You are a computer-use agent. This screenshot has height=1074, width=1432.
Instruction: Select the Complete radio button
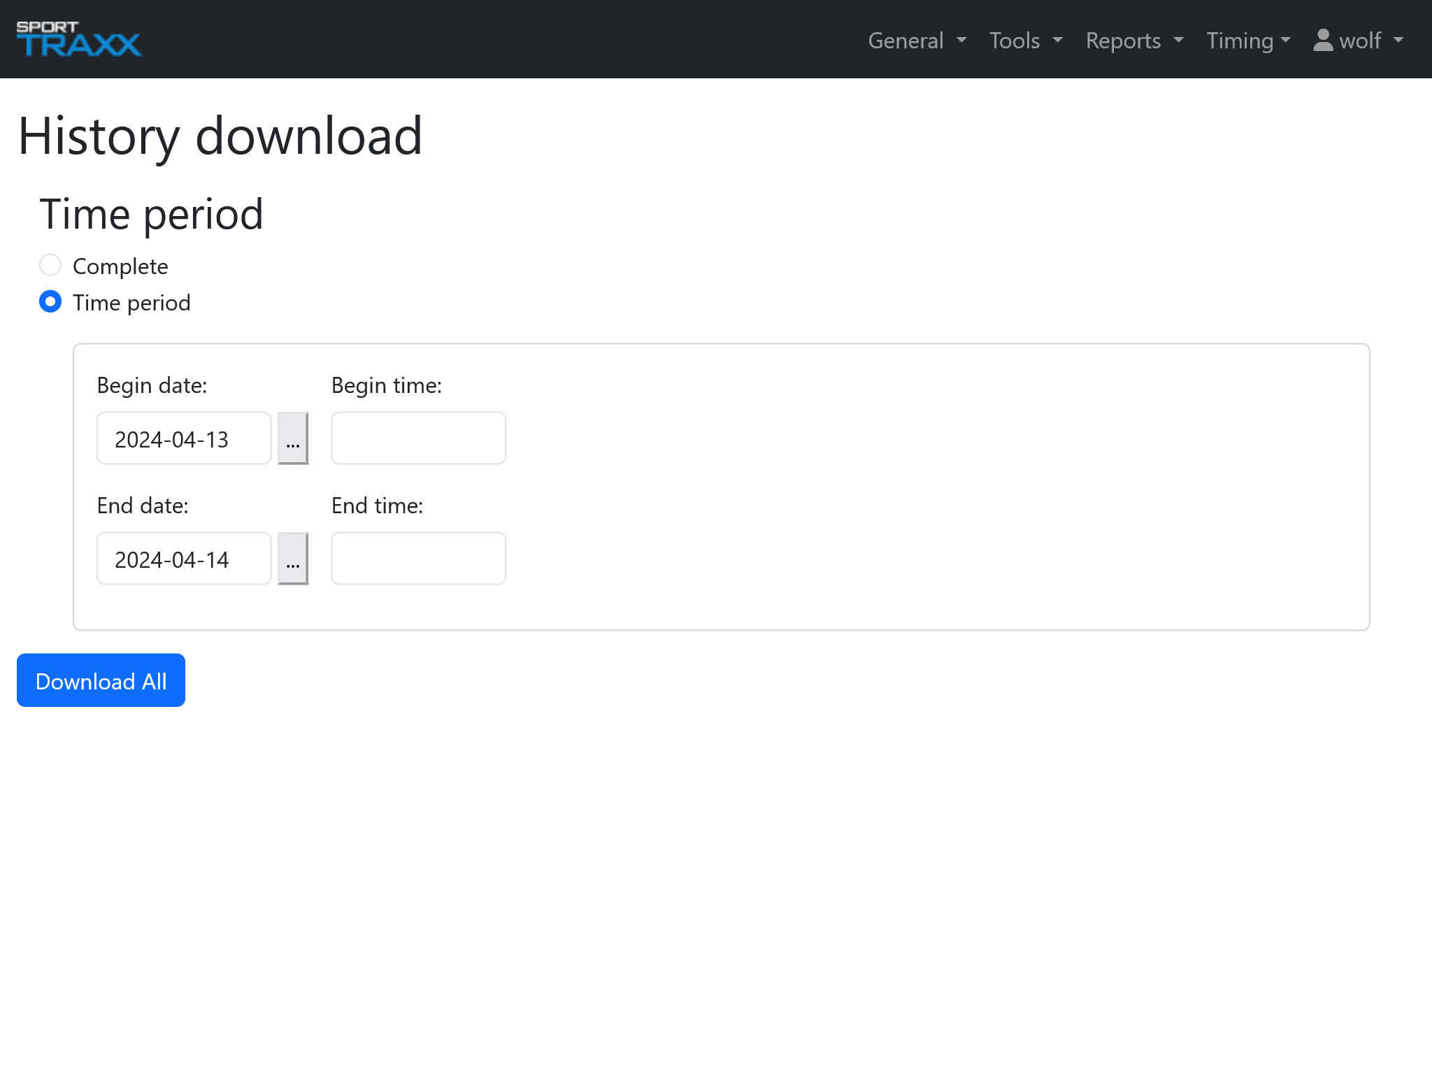[x=50, y=266]
